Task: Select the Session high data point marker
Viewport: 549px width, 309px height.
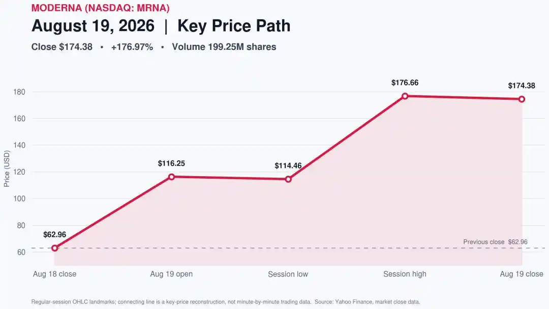Action: [405, 96]
